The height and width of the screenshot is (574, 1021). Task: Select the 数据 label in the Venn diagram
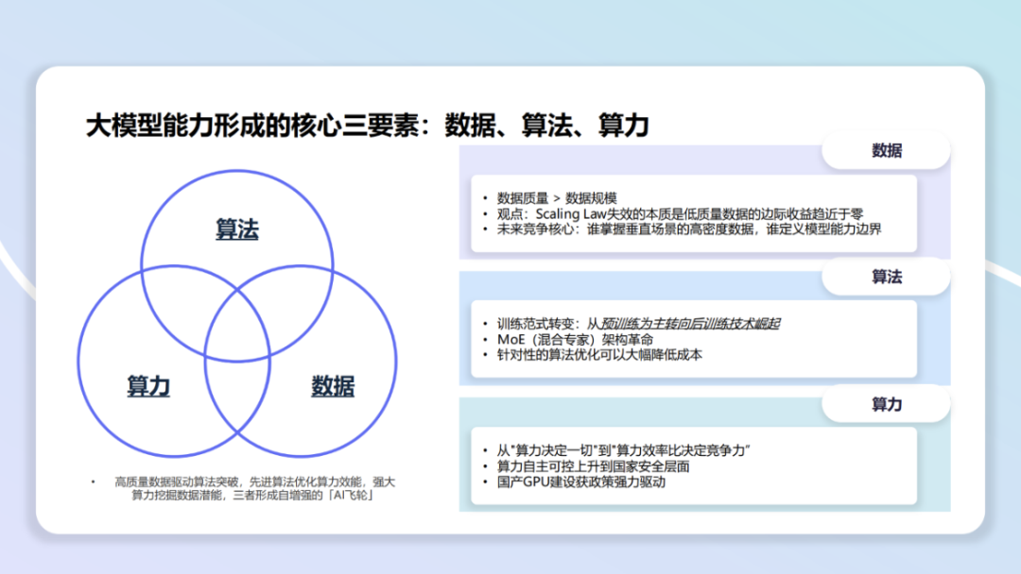pyautogui.click(x=333, y=386)
